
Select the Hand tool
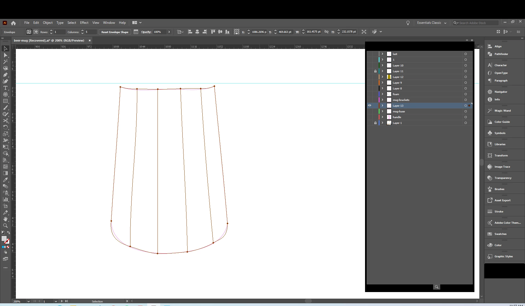point(5,219)
